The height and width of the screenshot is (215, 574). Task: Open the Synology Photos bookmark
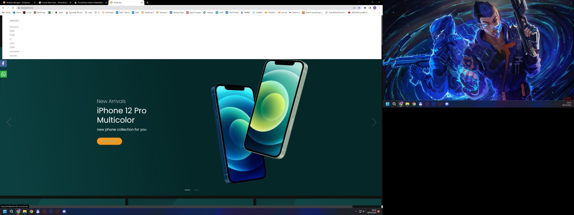pyautogui.click(x=74, y=13)
